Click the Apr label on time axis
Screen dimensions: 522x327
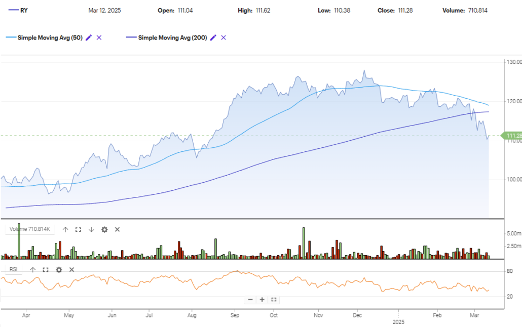point(26,315)
